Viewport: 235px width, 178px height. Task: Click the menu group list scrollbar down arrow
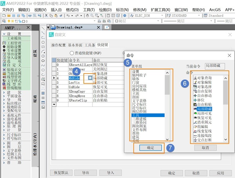tap(167, 139)
